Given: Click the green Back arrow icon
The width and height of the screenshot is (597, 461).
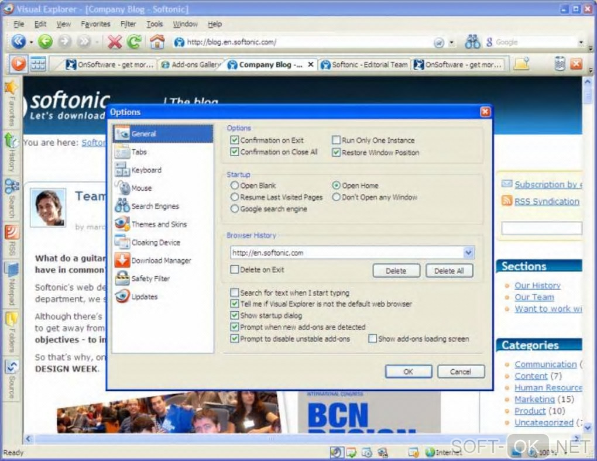Looking at the screenshot, I should (45, 41).
